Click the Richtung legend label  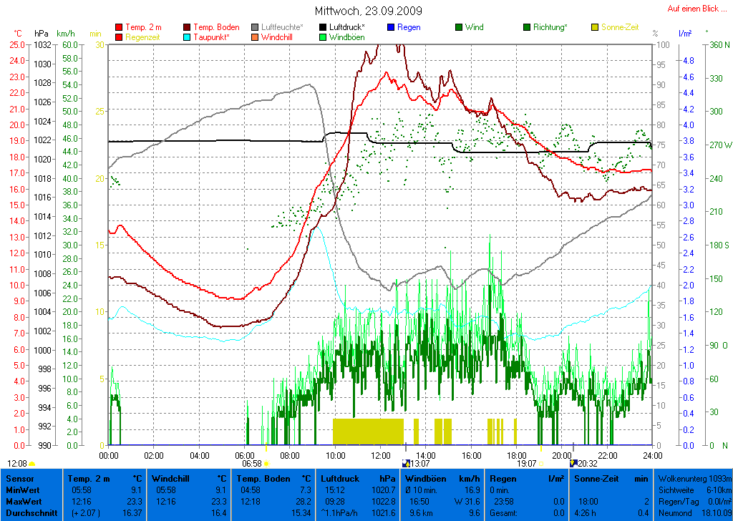pyautogui.click(x=550, y=27)
